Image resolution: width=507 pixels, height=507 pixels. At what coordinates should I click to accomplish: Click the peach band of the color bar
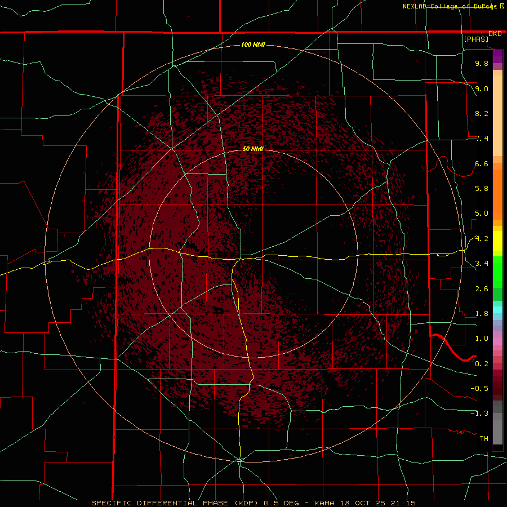click(497, 115)
